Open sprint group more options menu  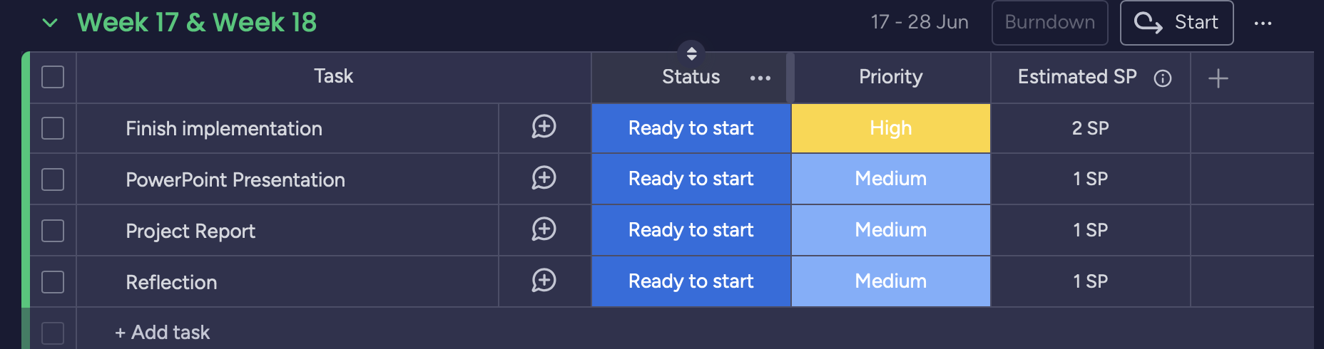1263,24
